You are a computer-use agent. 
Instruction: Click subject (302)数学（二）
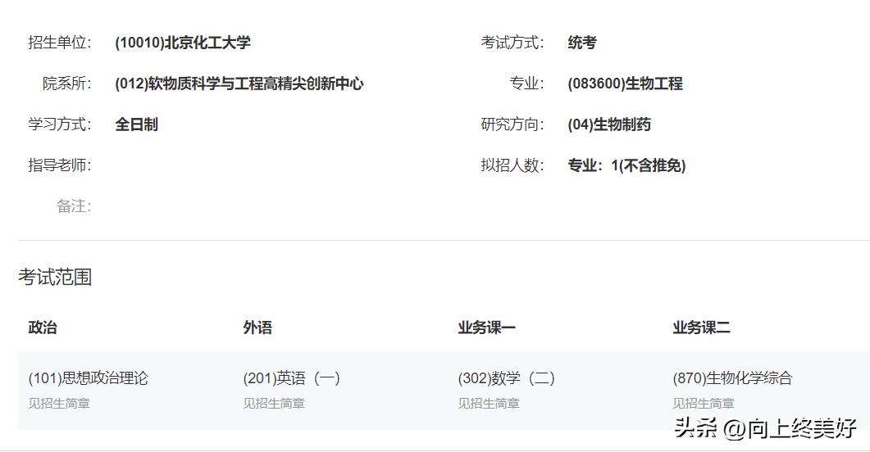[507, 378]
